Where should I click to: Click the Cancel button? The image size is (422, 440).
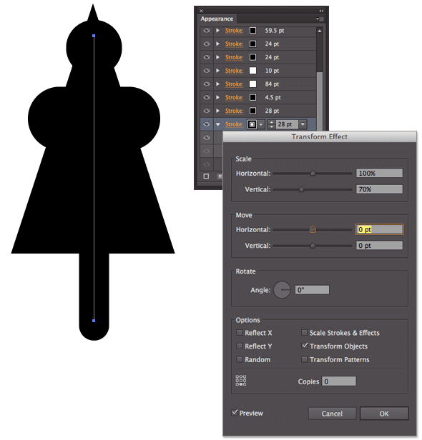point(332,414)
